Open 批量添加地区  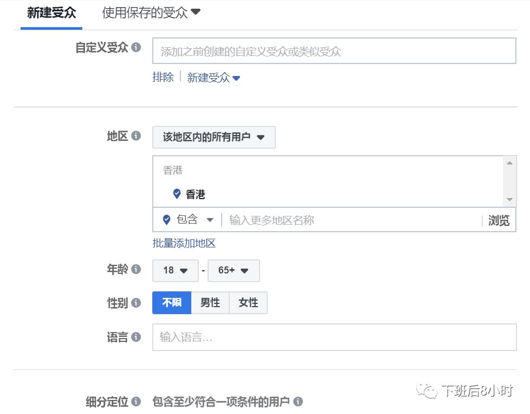coord(184,243)
